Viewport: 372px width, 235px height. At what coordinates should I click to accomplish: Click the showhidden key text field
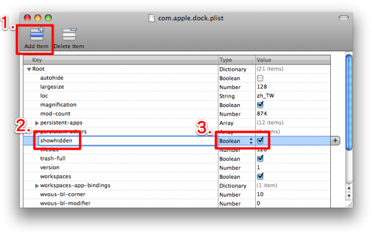point(127,141)
